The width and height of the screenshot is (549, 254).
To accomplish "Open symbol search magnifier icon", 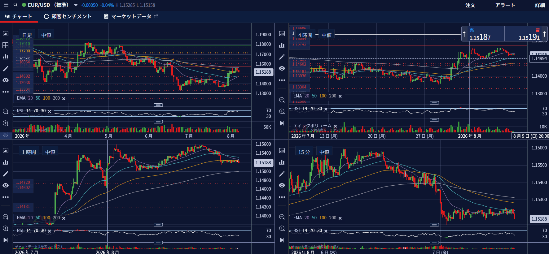I will [15, 5].
